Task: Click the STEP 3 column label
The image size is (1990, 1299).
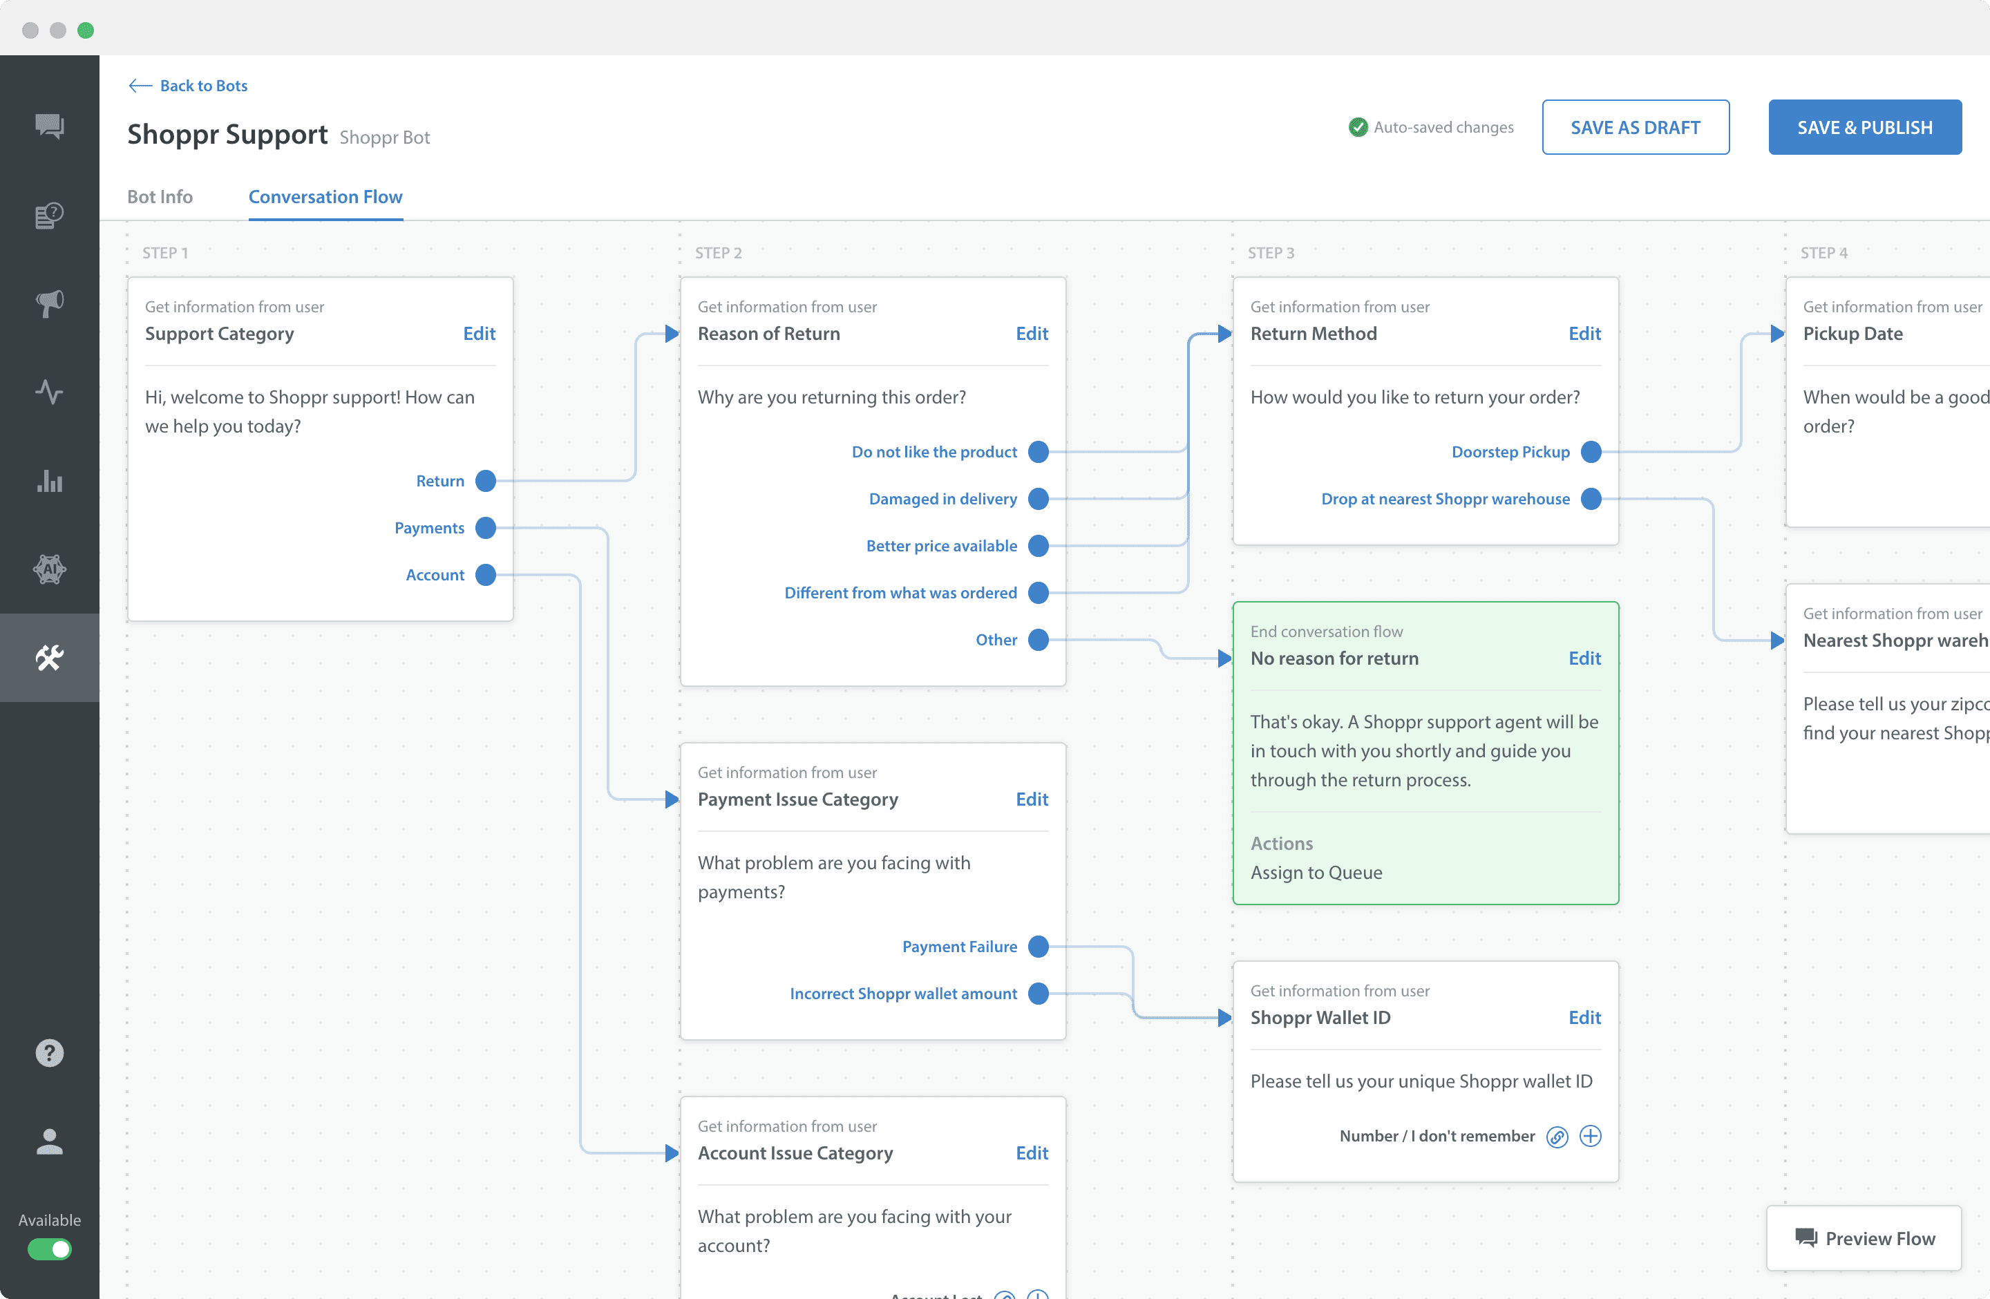Action: coord(1271,252)
